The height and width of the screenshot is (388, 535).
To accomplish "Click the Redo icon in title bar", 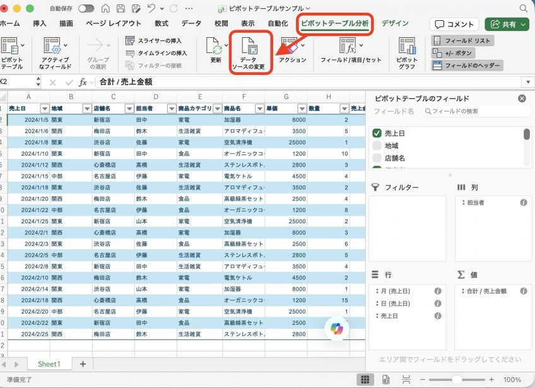I will [x=173, y=9].
